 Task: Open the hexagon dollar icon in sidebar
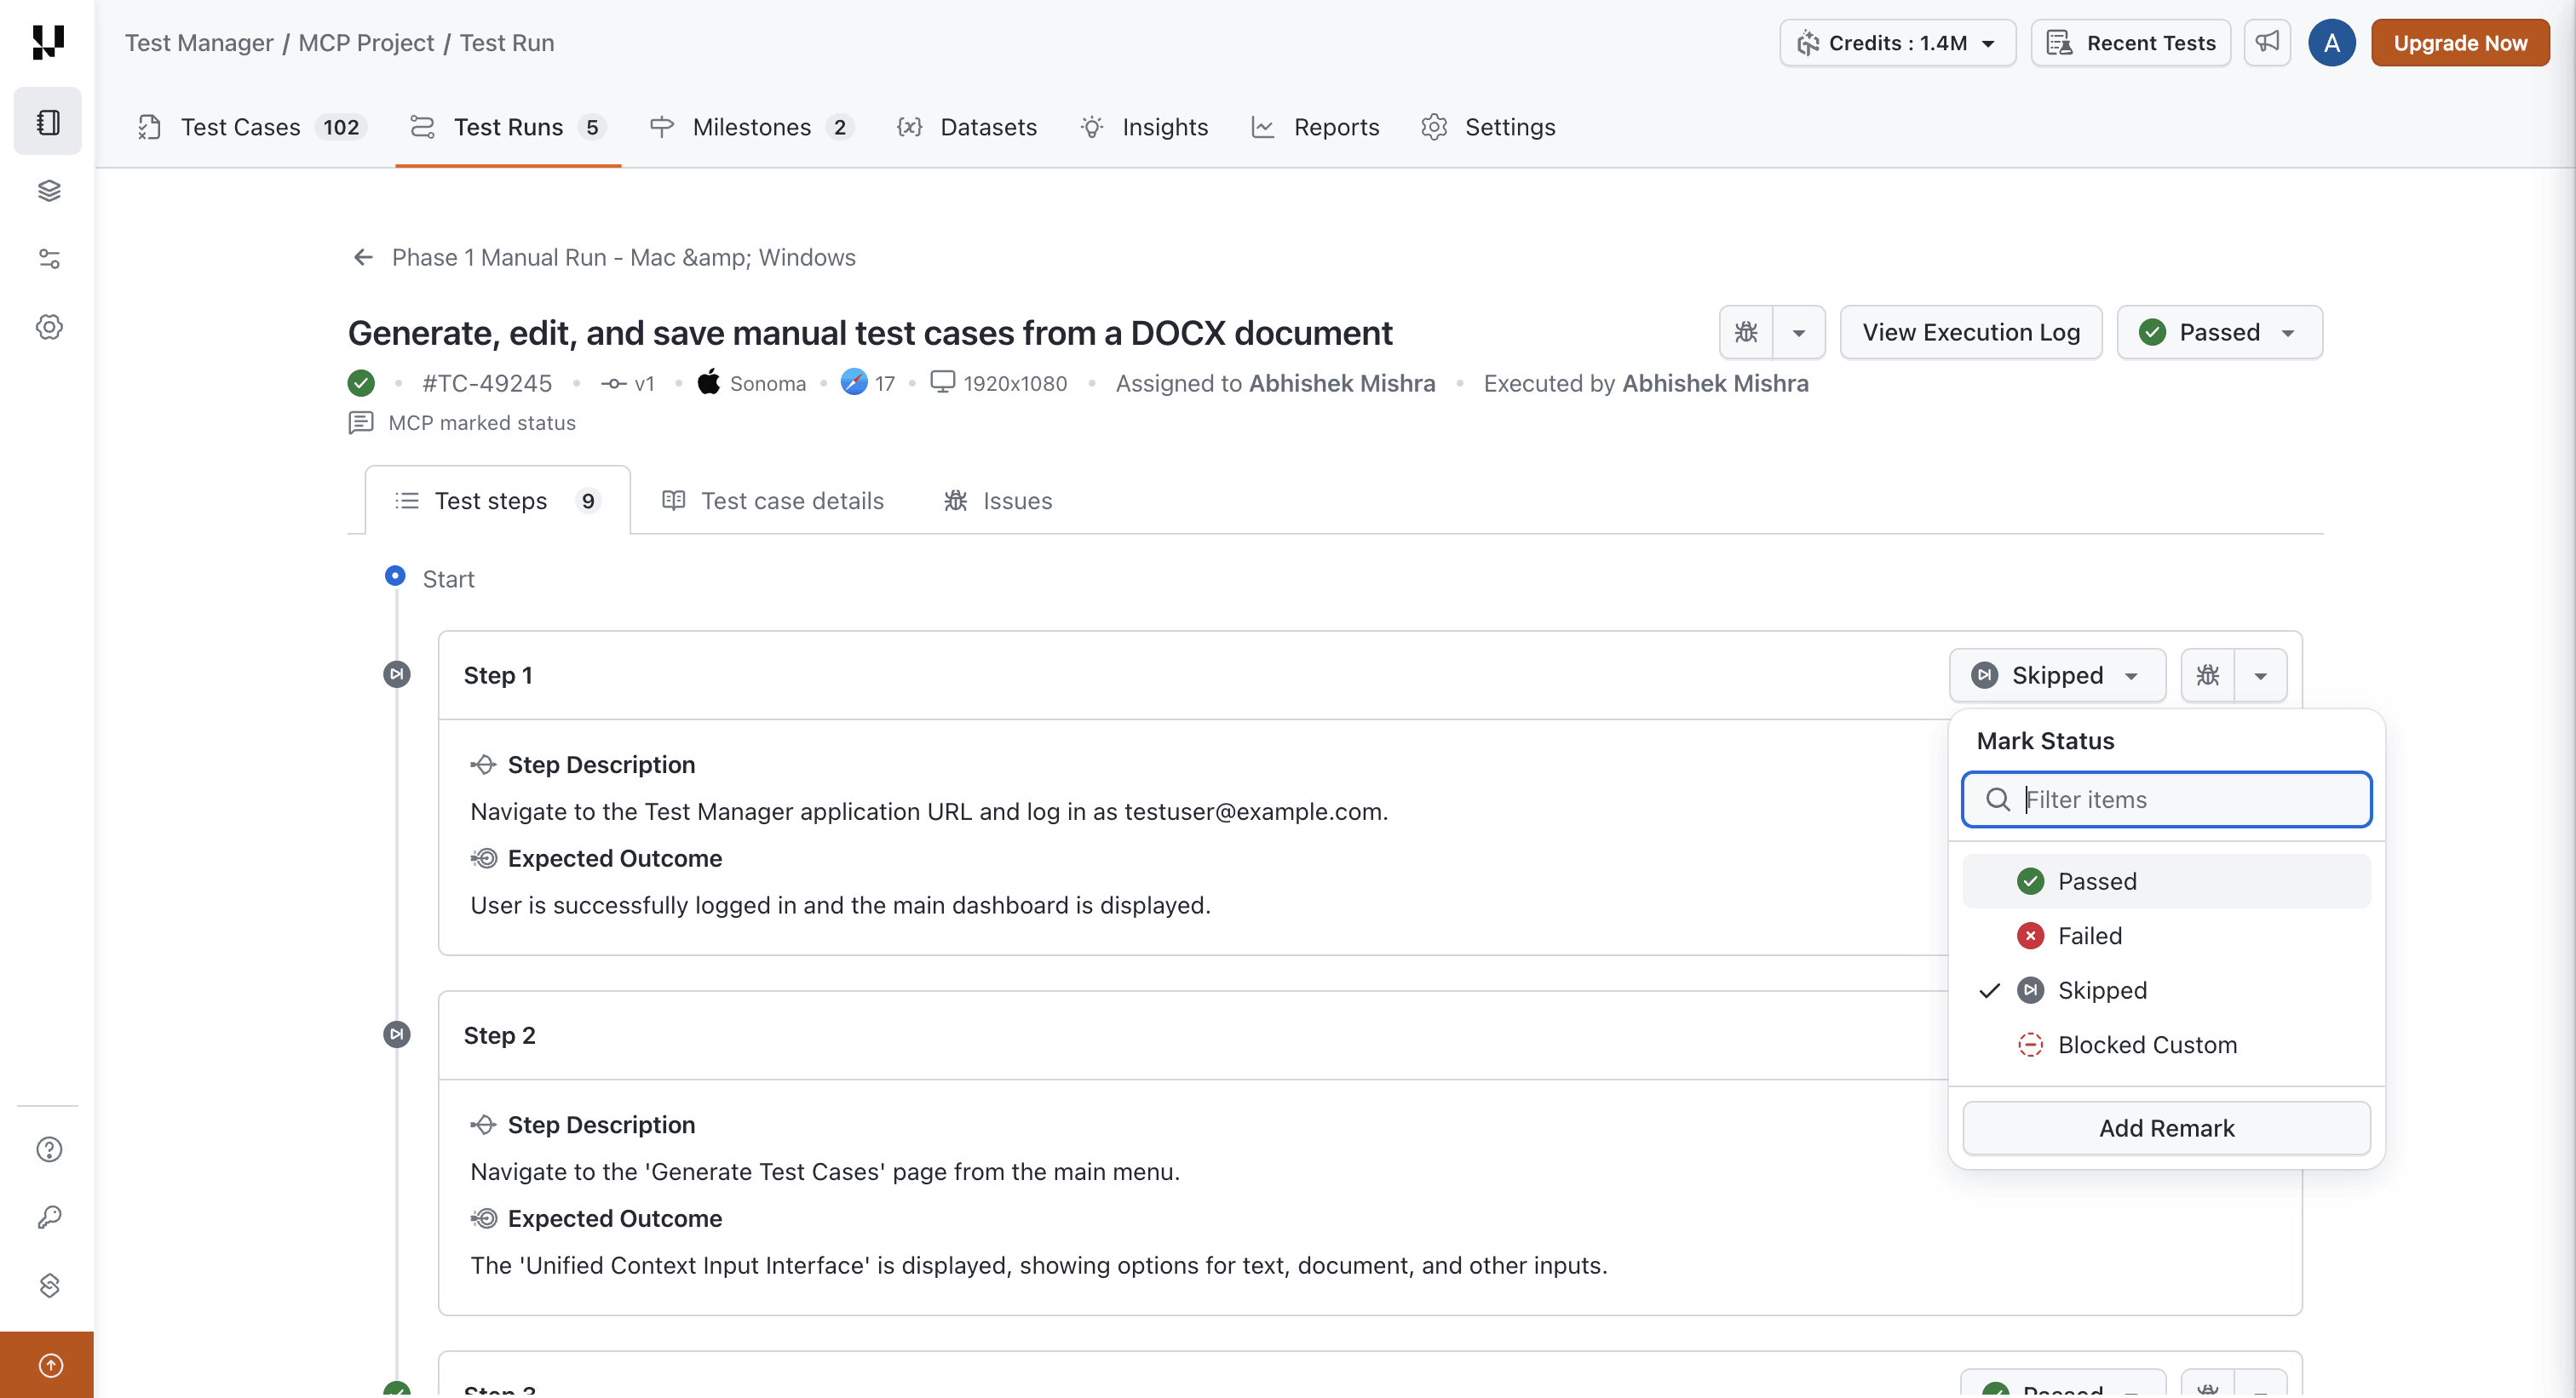(48, 1285)
